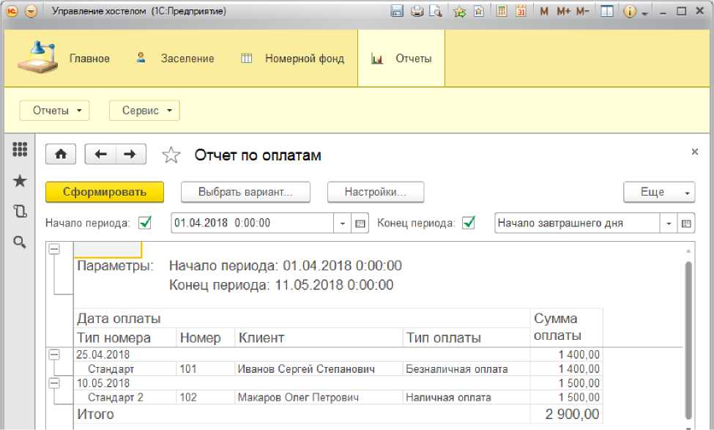
Task: Open the sections grid menu icon
Action: point(20,149)
